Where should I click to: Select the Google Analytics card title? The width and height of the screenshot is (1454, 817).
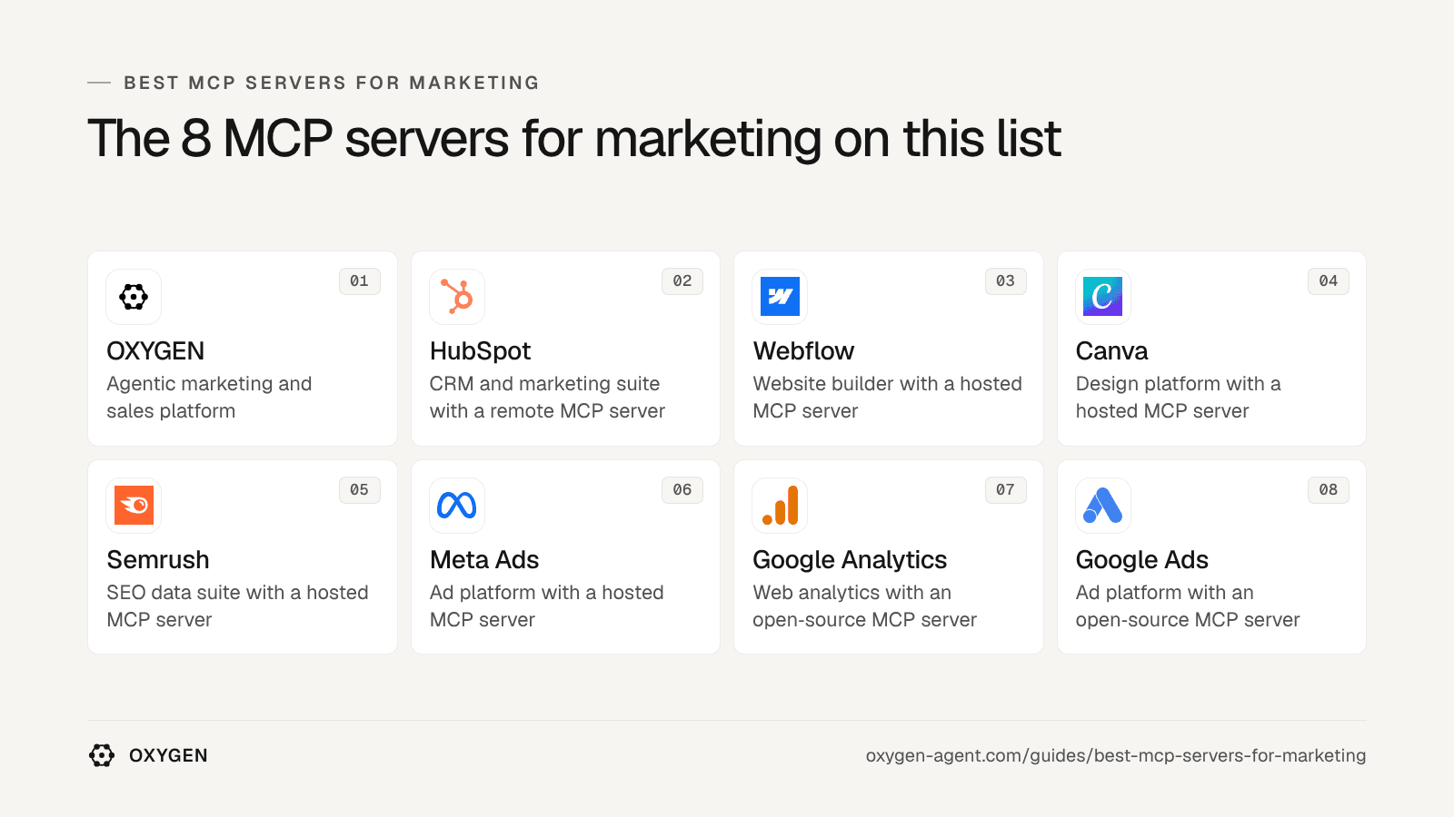click(x=850, y=560)
